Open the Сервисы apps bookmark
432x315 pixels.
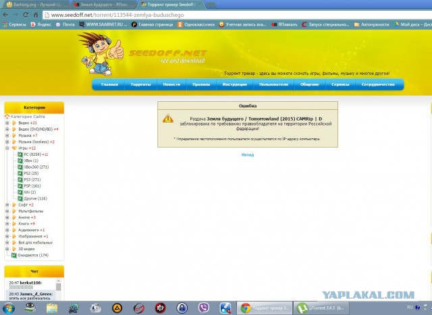(13, 24)
